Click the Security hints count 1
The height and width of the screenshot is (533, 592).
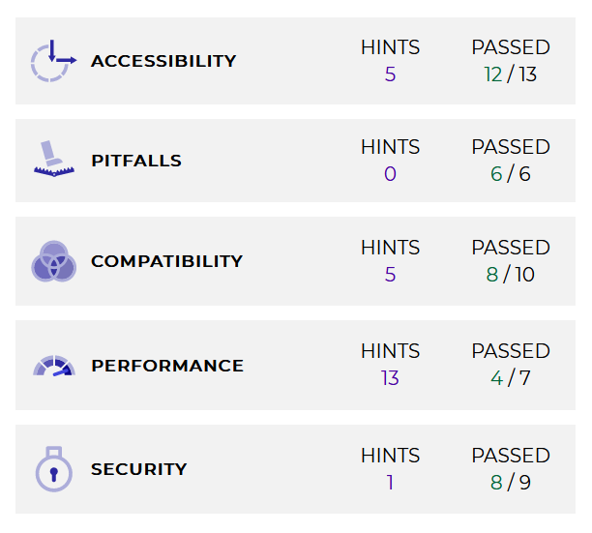(x=390, y=482)
